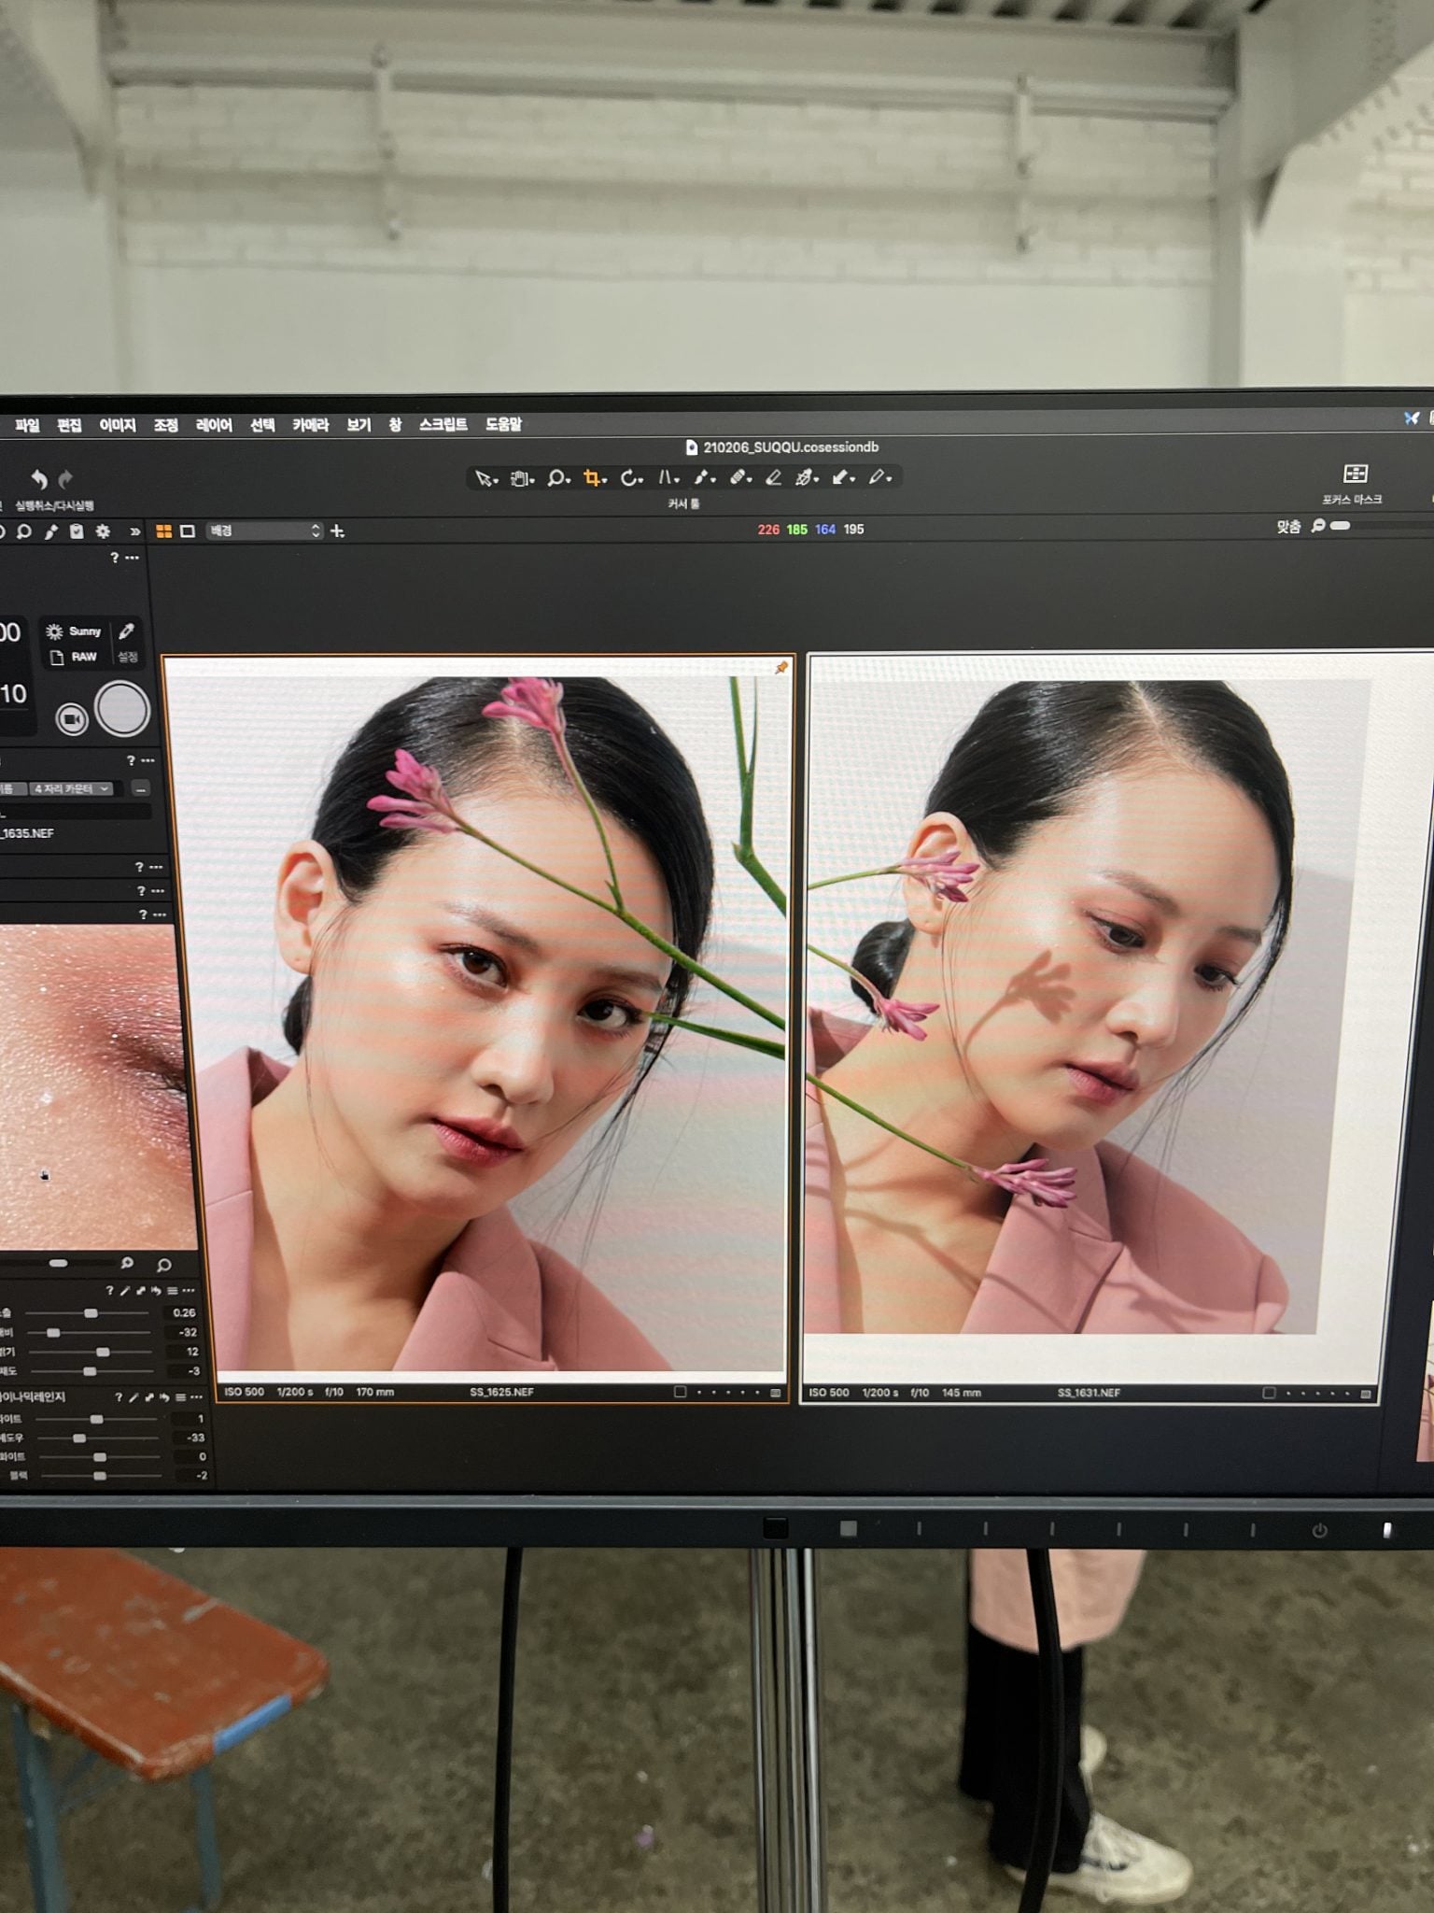This screenshot has height=1913, width=1434.
Task: Start live view with camera icon
Action: 72,719
